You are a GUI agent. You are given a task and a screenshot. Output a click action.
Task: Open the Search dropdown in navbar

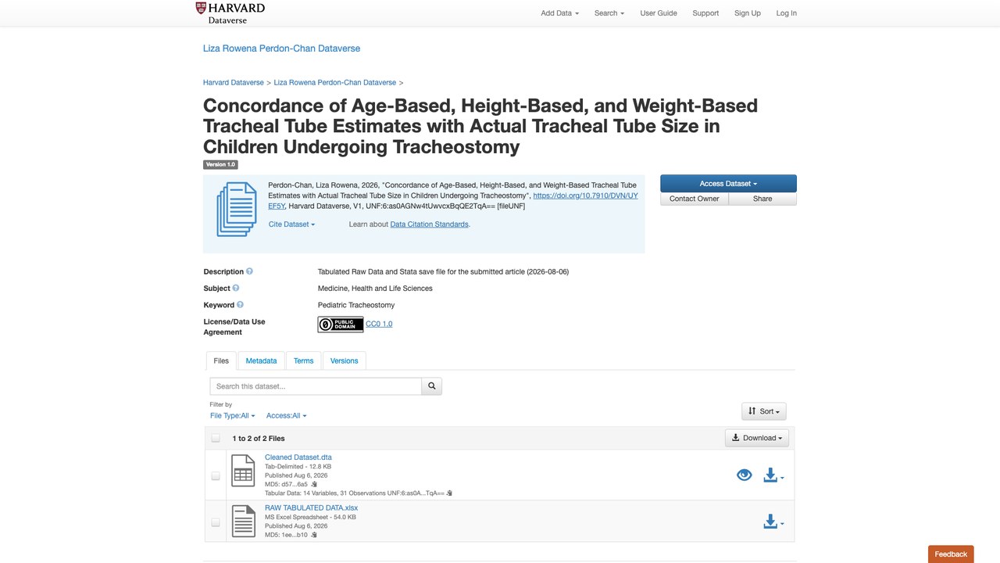click(x=609, y=13)
